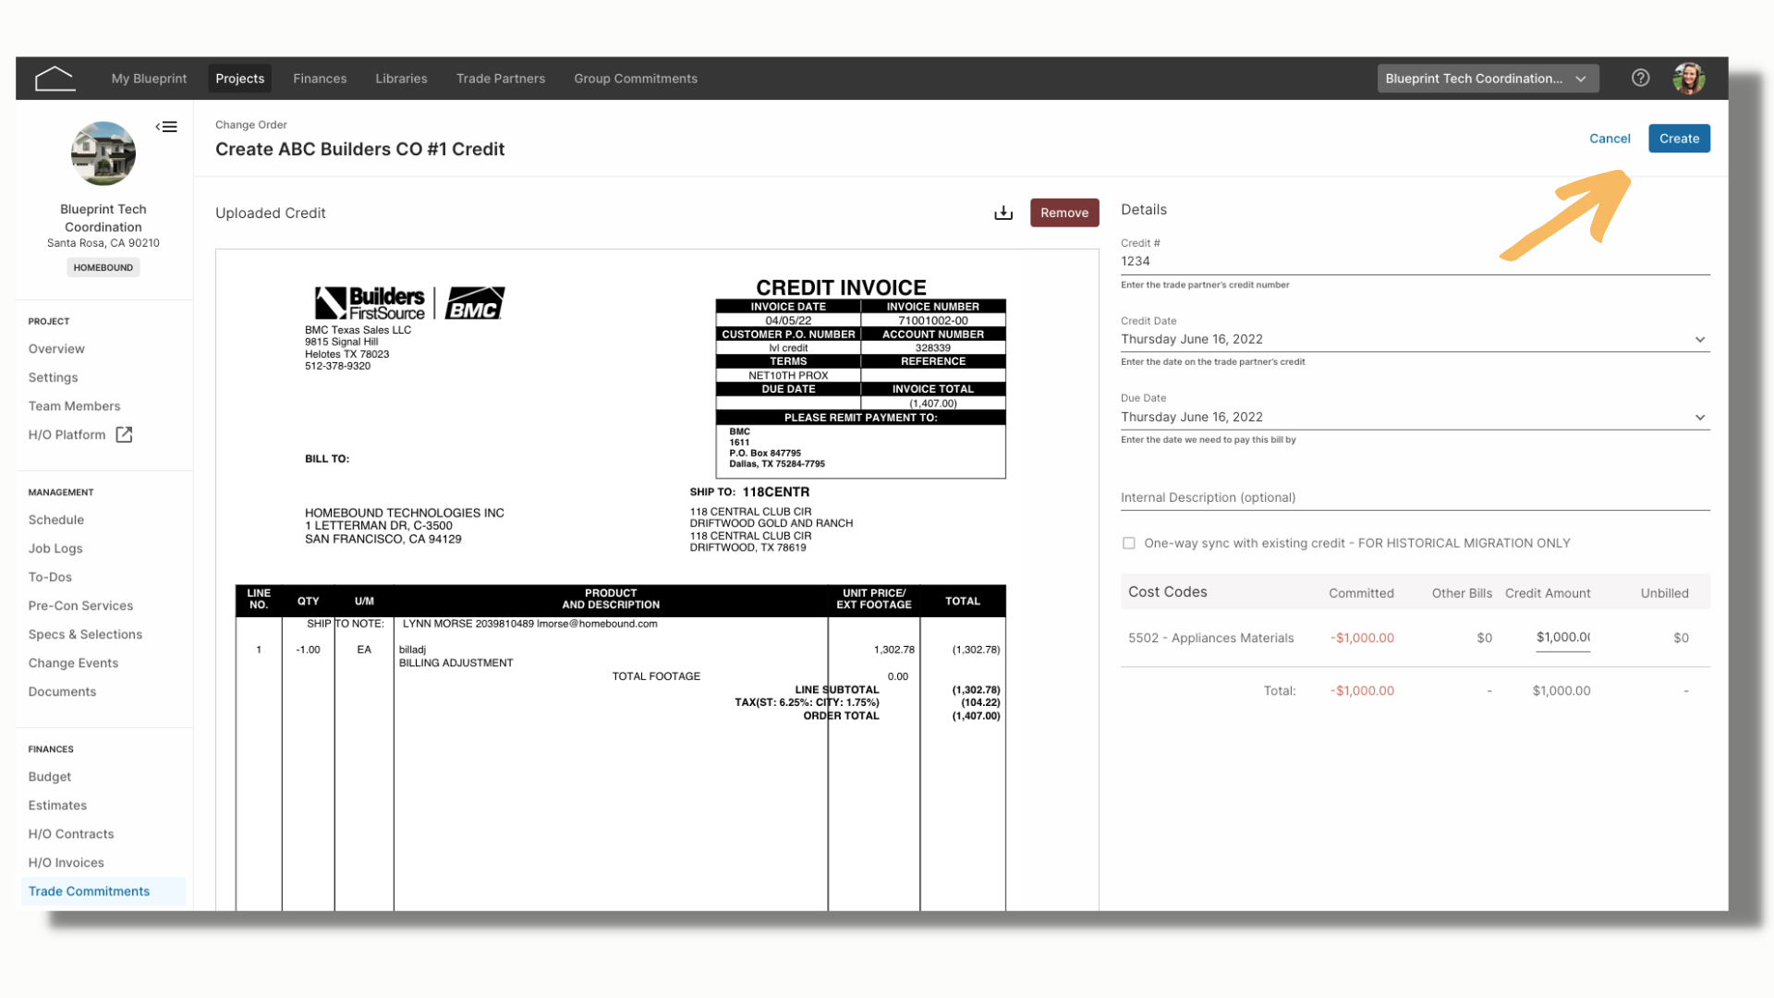Focus the Internal Description field
Viewport: 1774px width, 998px height.
pos(1415,497)
